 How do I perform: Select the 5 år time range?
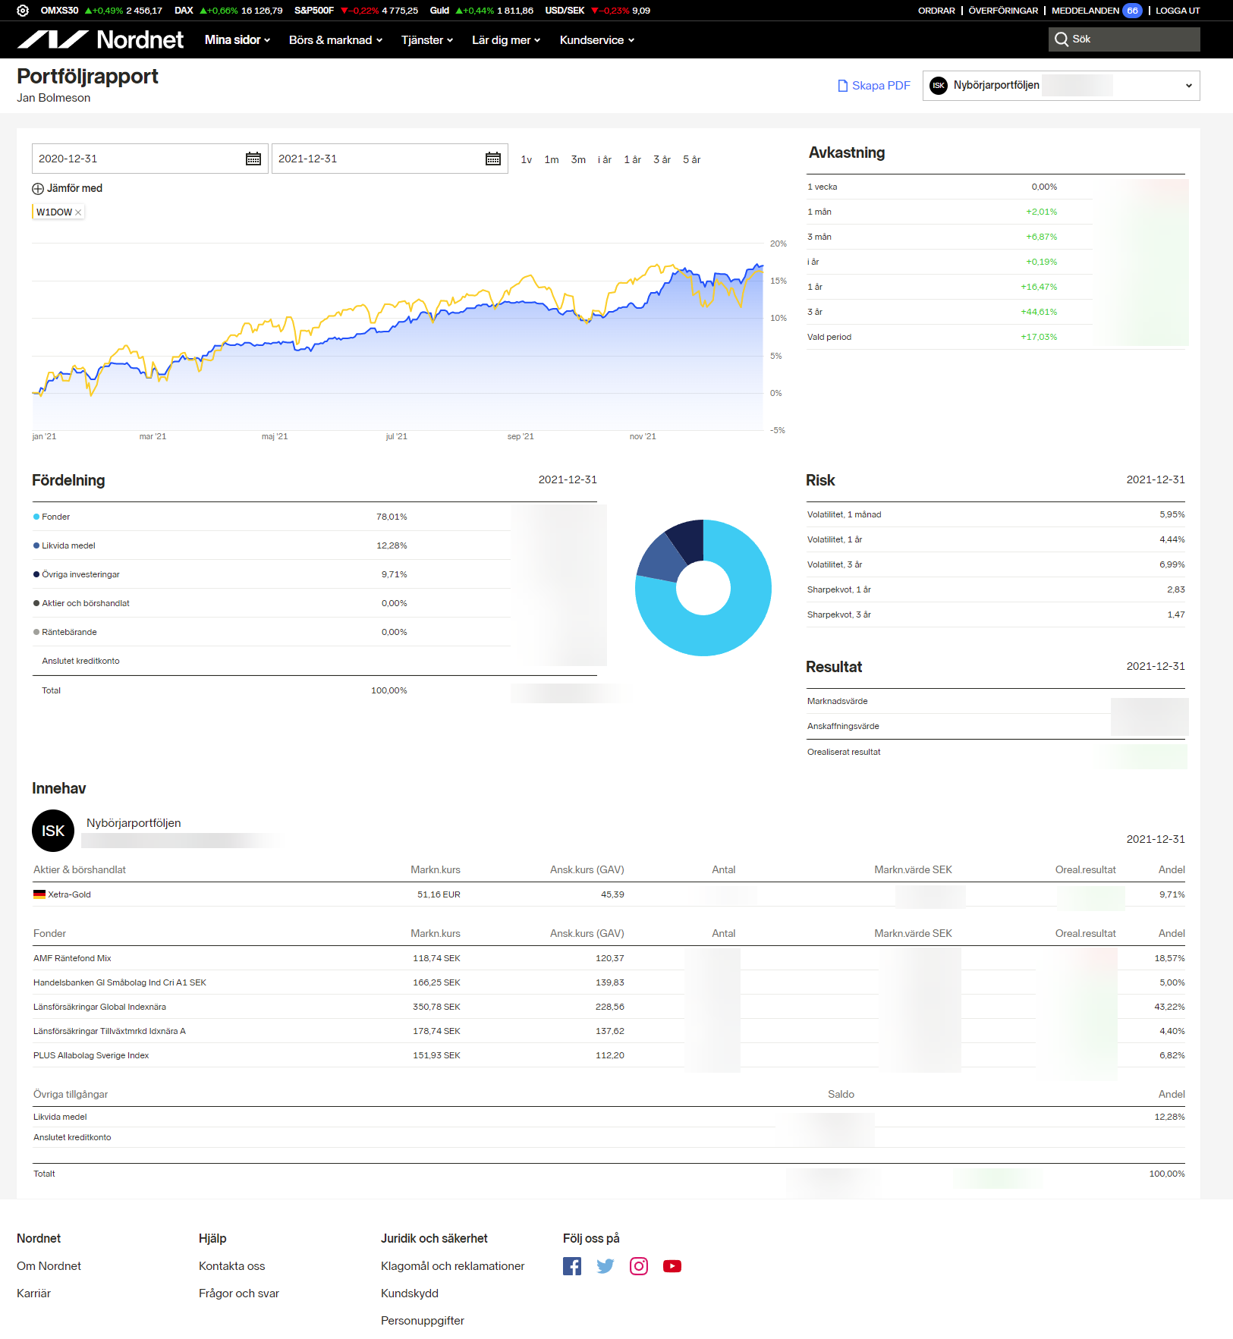click(x=691, y=159)
